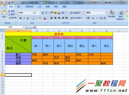Open the font name dropdown 宋体

coord(32,13)
